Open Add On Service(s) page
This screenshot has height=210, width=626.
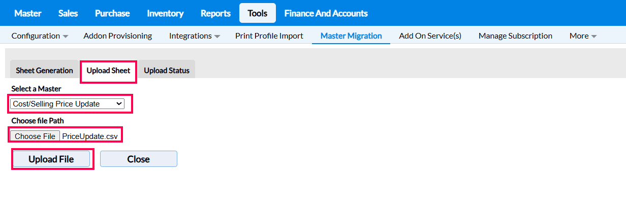point(430,36)
